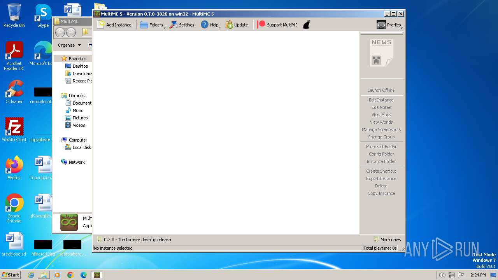Image resolution: width=498 pixels, height=280 pixels.
Task: Click Chrome icon in taskbar
Action: pos(70,275)
